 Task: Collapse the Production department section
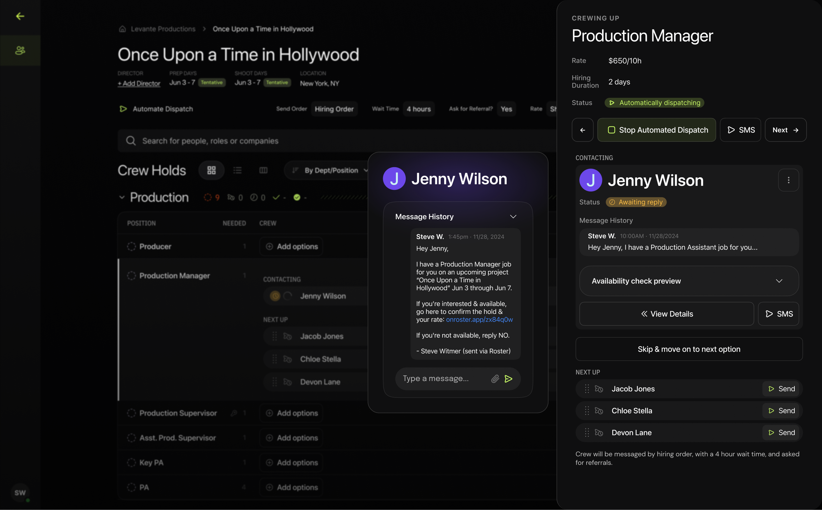click(x=122, y=197)
